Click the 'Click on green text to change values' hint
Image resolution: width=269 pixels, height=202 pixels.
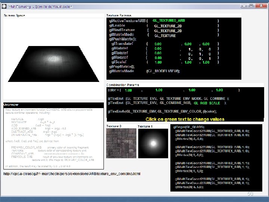(x=185, y=119)
